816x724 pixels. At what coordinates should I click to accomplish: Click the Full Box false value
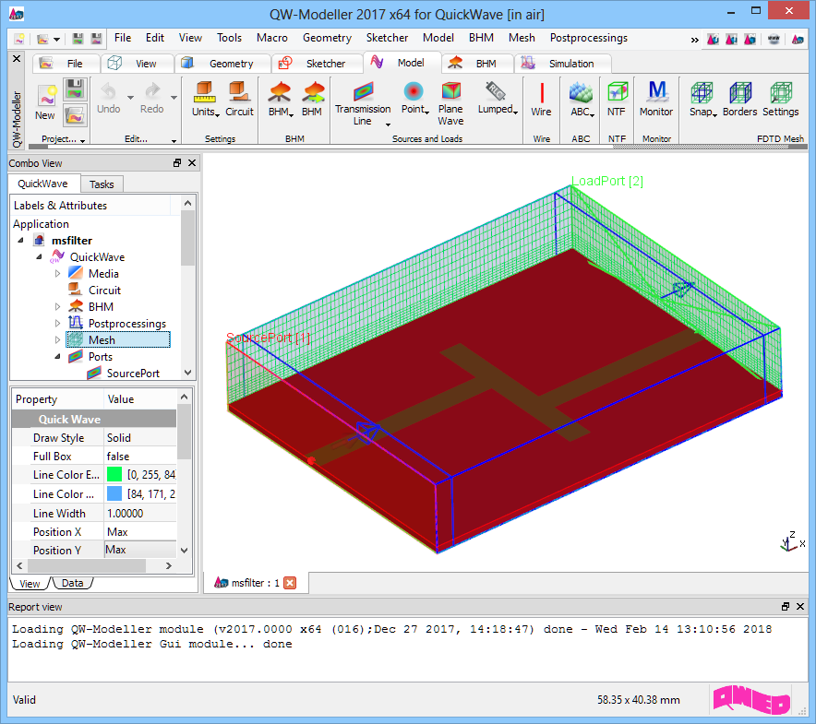click(x=117, y=457)
